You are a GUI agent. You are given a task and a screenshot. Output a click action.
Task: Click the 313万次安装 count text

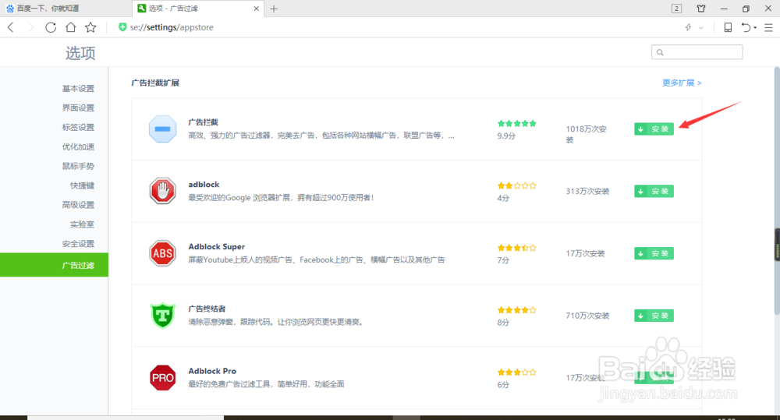coord(587,192)
